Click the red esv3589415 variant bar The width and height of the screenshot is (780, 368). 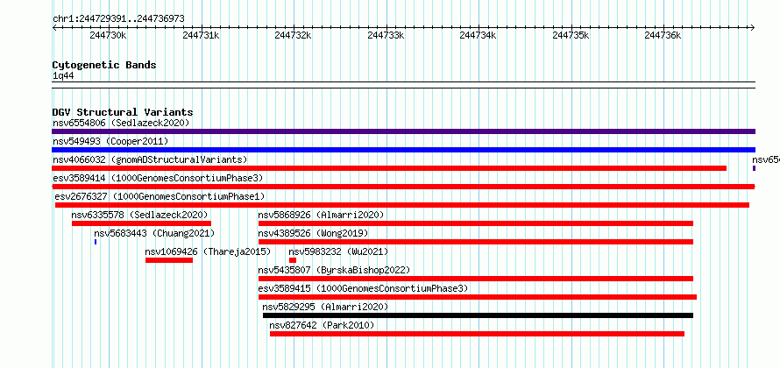click(478, 297)
